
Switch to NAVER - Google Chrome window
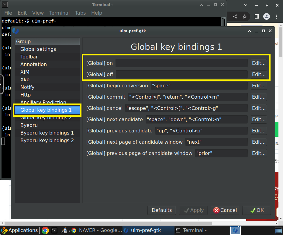97,230
